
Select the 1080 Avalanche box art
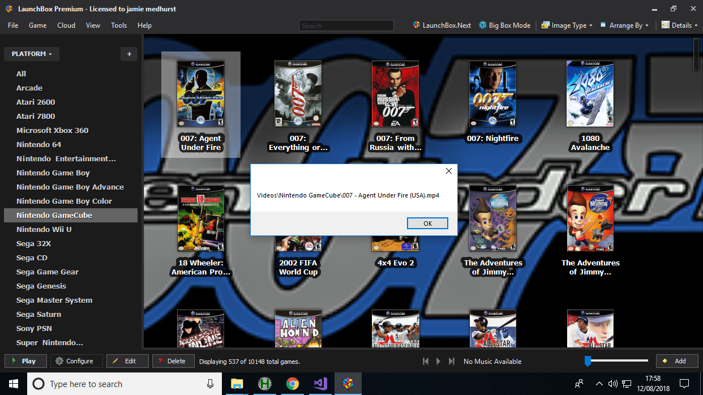click(590, 94)
